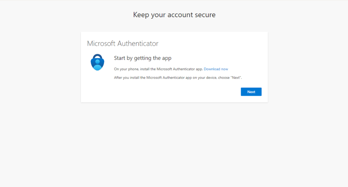
Task: Click the person silhouette inside the Authenticator icon
Action: [97, 65]
